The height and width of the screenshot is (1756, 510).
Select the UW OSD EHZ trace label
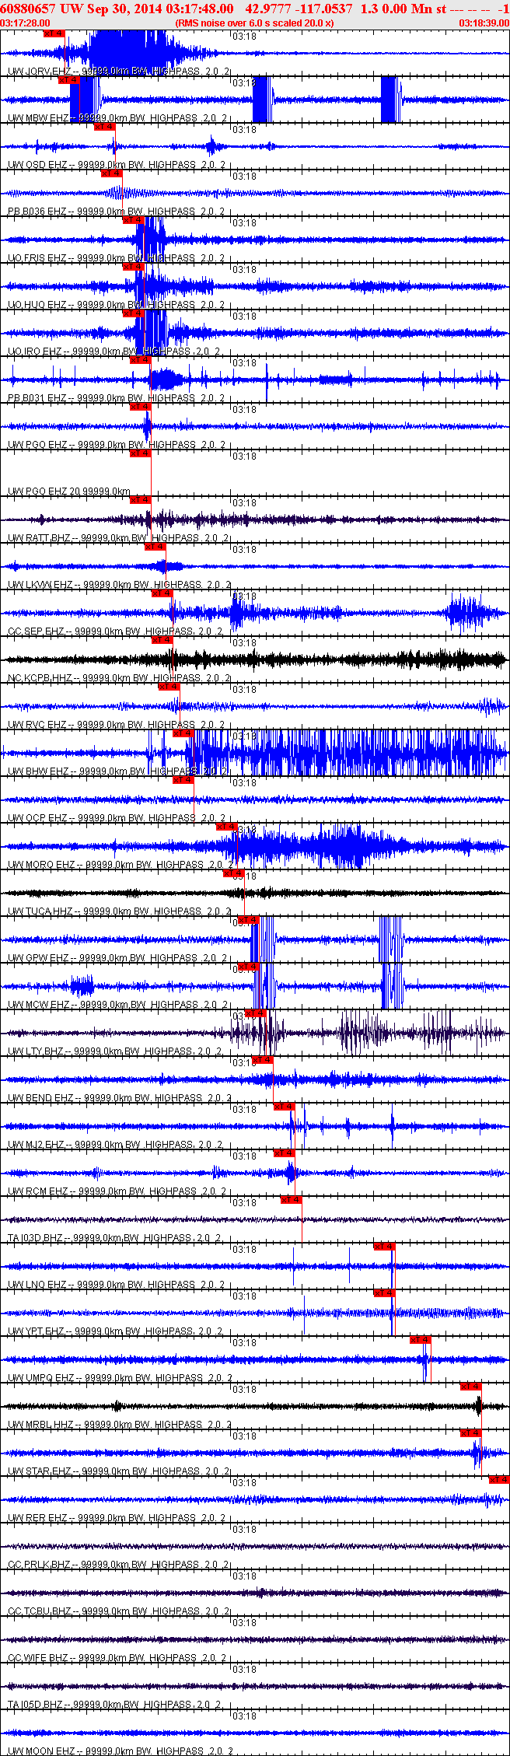click(x=117, y=165)
